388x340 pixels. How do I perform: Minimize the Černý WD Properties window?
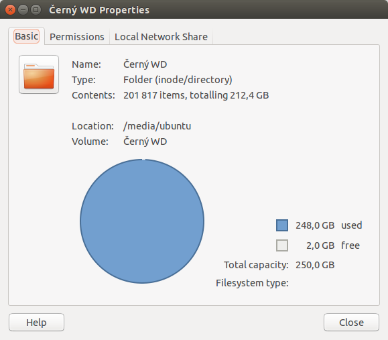(x=23, y=10)
